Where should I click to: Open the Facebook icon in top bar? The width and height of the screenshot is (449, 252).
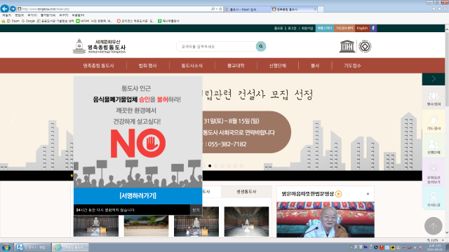click(373, 28)
